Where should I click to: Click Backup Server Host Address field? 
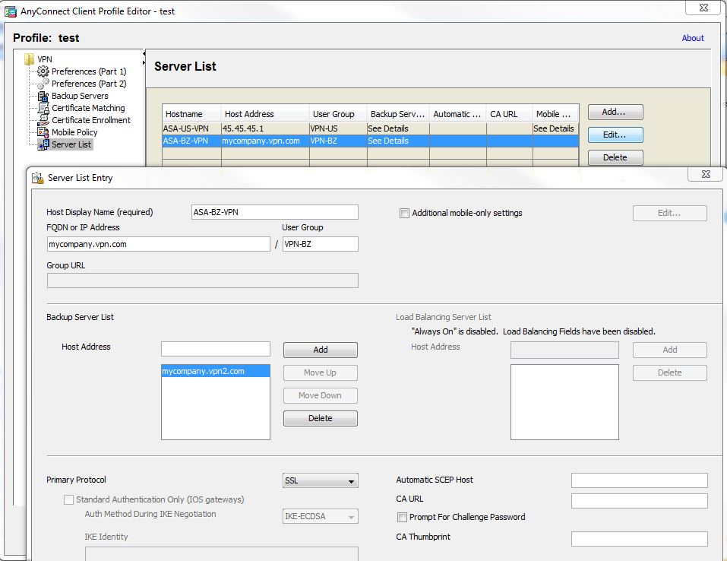tap(216, 349)
